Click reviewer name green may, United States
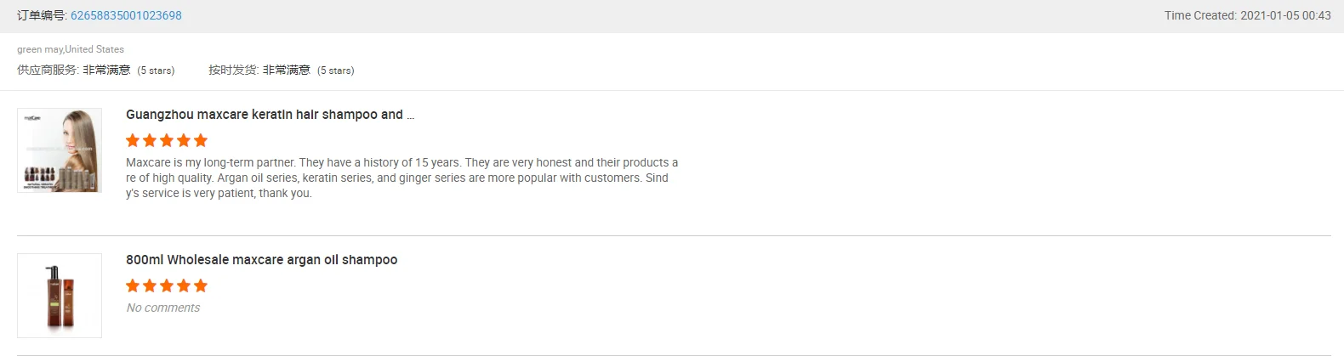1344x356 pixels. click(x=71, y=49)
